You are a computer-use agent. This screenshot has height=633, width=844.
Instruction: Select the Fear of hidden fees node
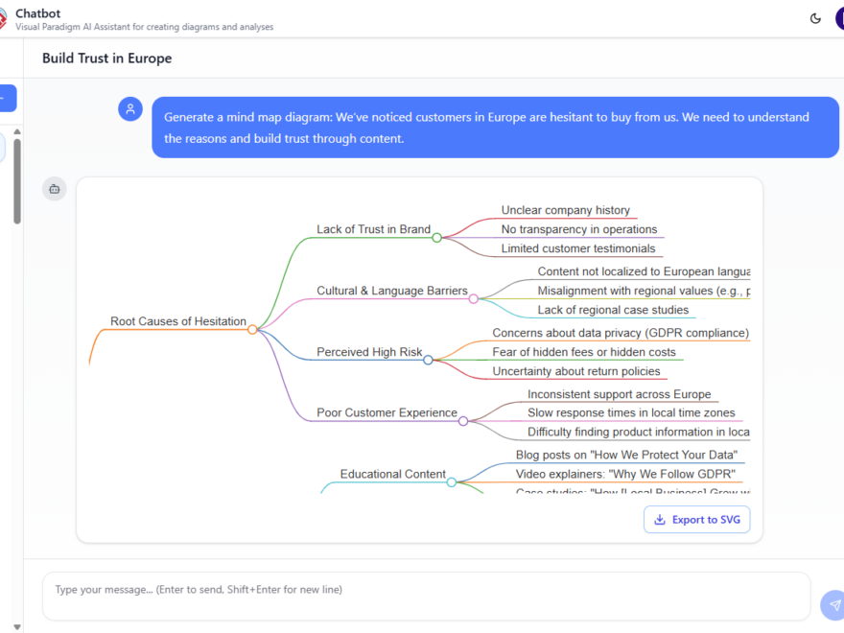[584, 352]
